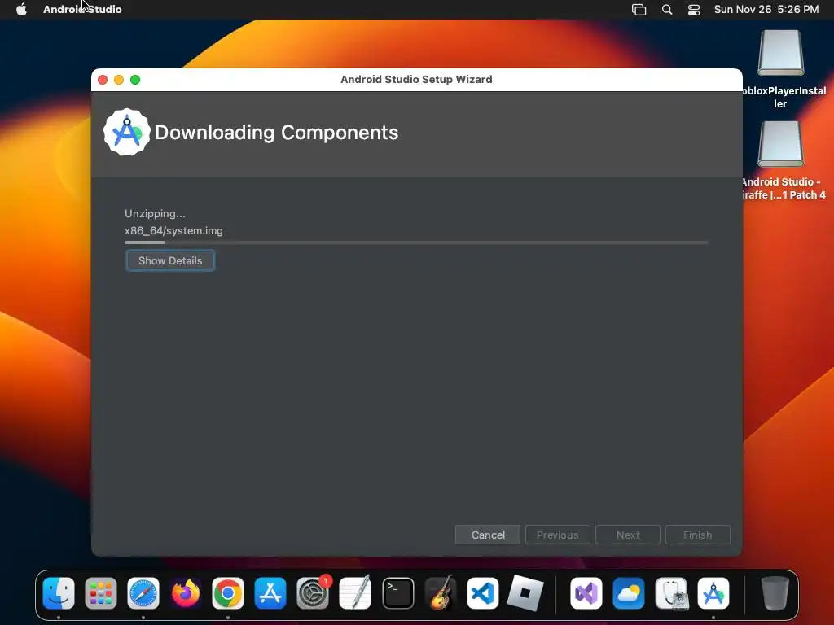Launch Firefox from the Dock
Viewport: 834px width, 625px height.
186,593
